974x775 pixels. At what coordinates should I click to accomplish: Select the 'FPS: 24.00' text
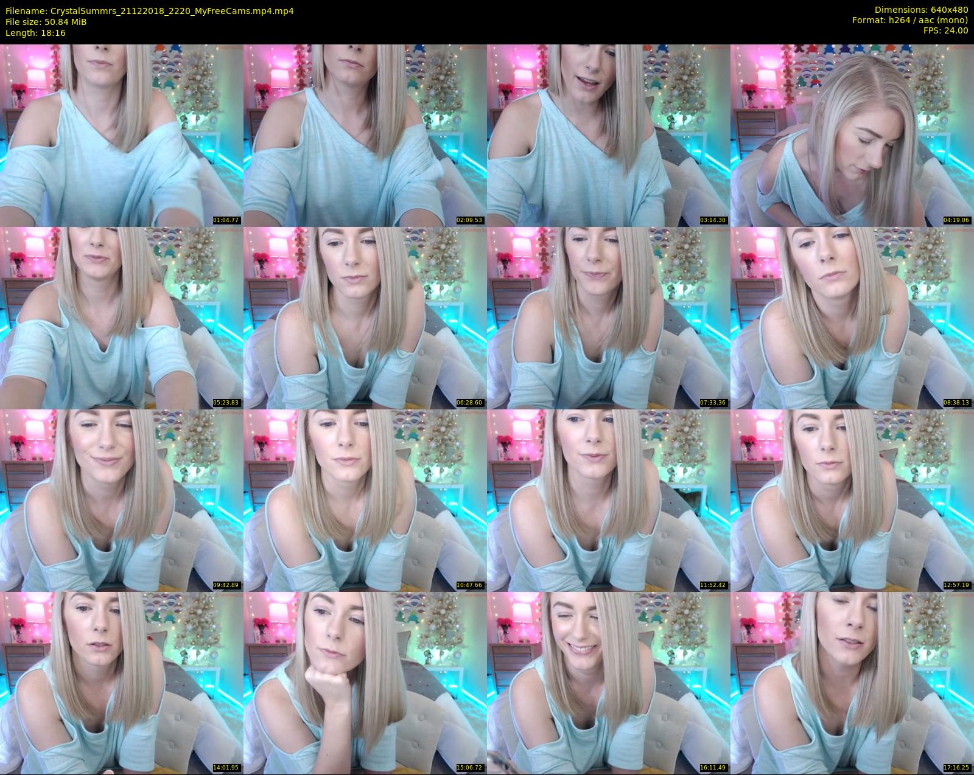click(x=945, y=30)
